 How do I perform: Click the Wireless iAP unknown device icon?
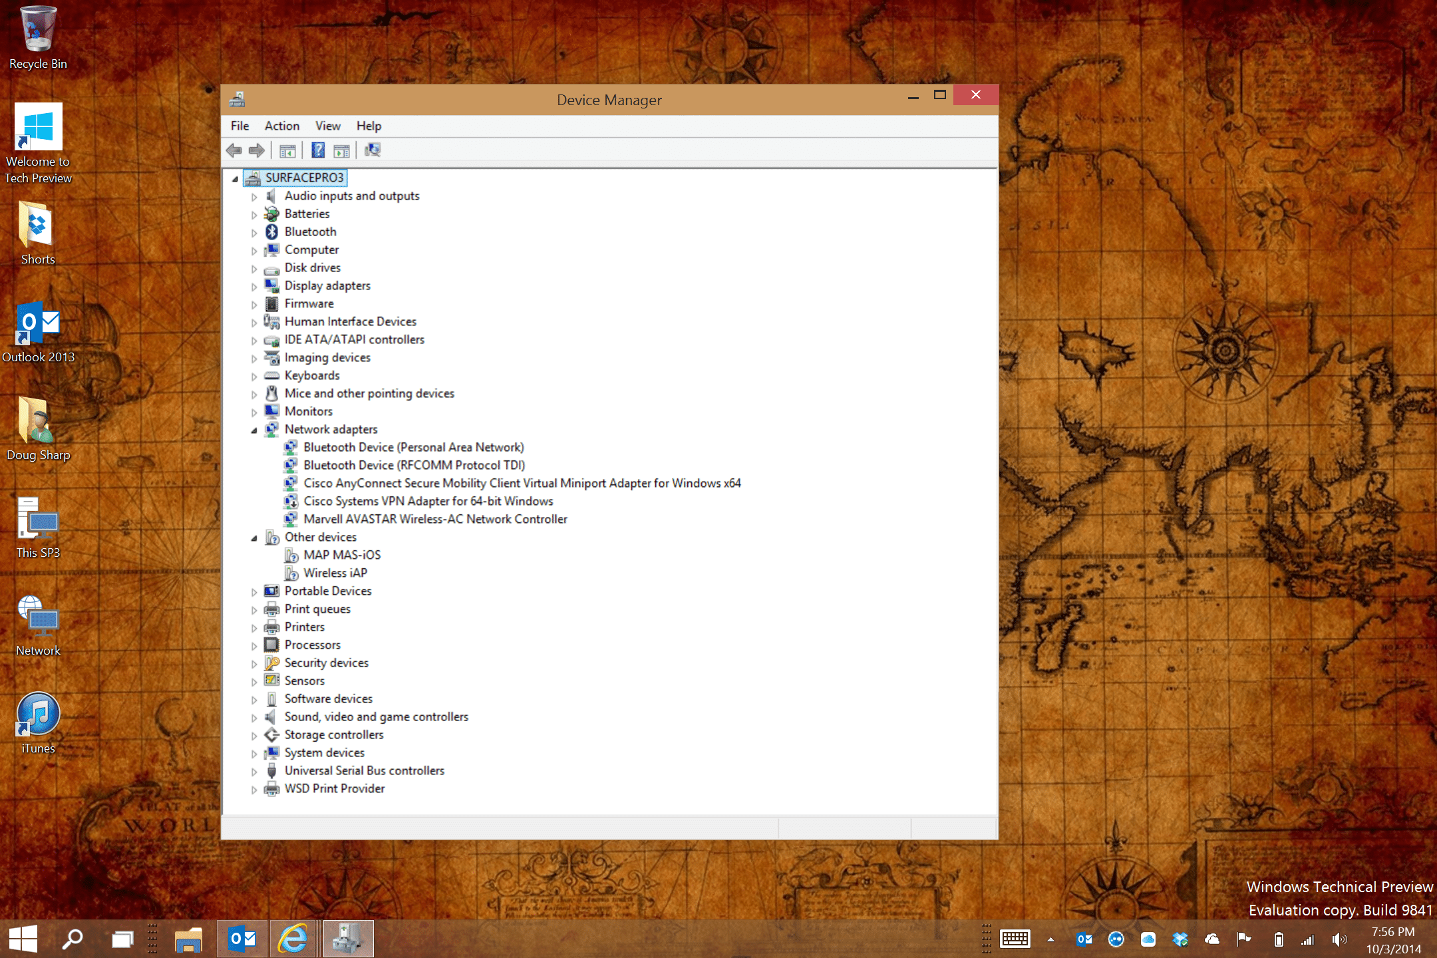(x=291, y=573)
